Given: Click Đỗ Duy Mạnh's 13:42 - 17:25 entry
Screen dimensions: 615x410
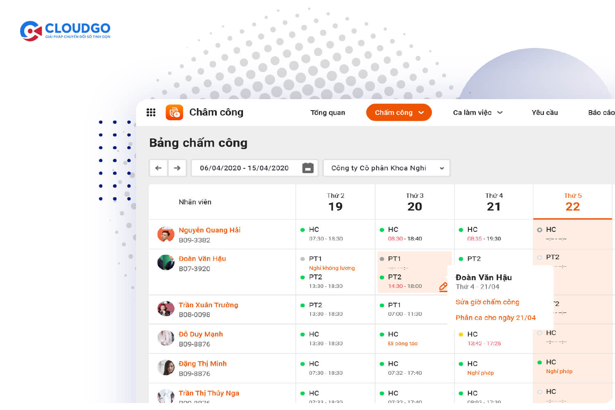Looking at the screenshot, I should coord(484,343).
